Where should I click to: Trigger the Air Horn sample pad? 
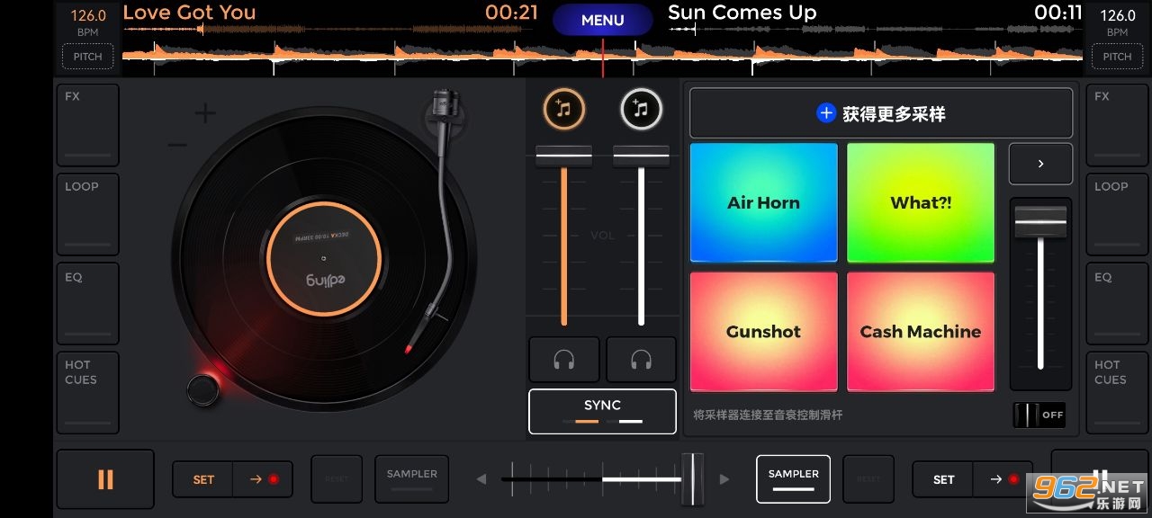coord(763,202)
